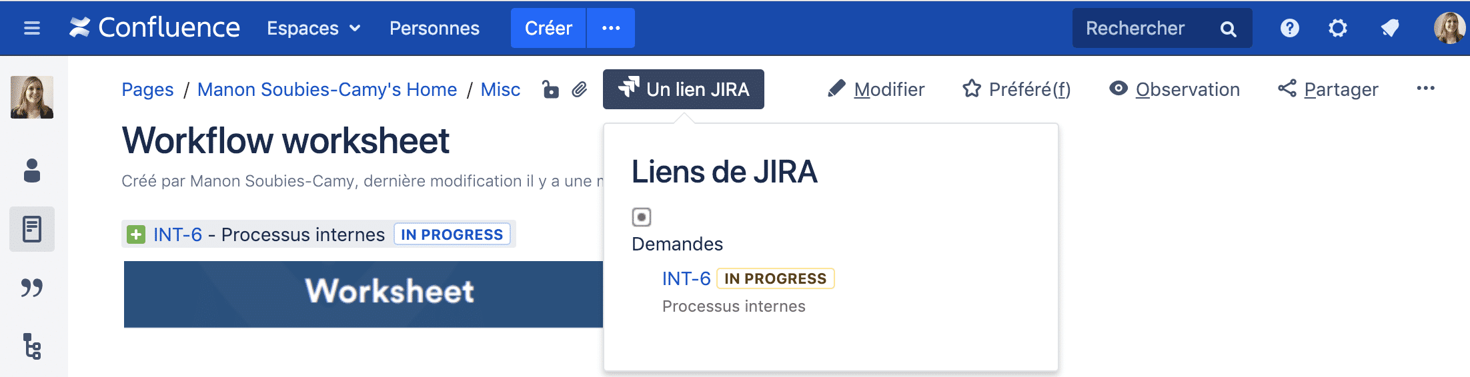Select the sidebar Pages icon

coord(32,229)
